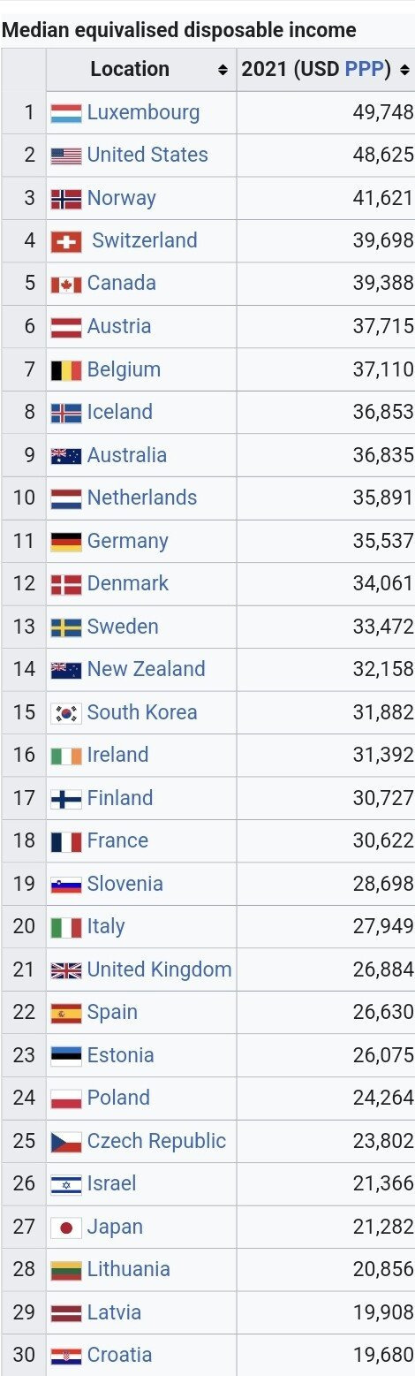Image resolution: width=415 pixels, height=1376 pixels.
Task: Go to the New Zealand article
Action: point(146,669)
